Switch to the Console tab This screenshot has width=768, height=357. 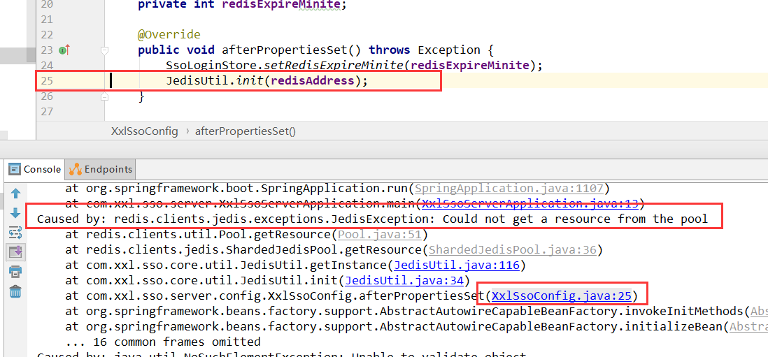[x=36, y=170]
